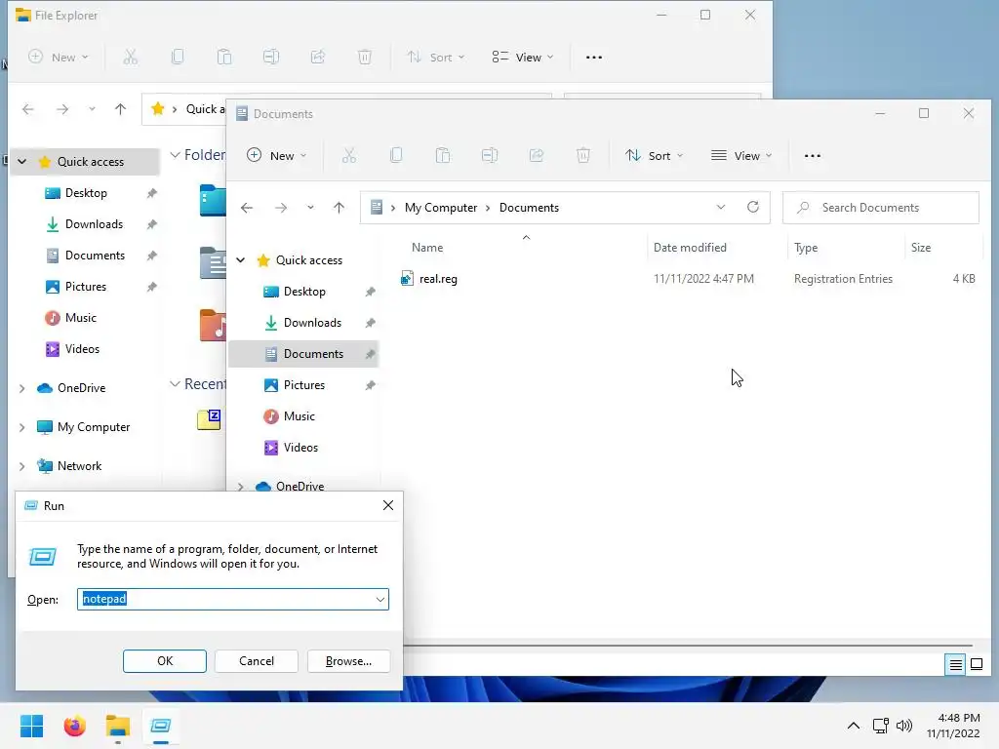
Task: Expand OneDrive in Documents window sidebar
Action: [x=241, y=486]
